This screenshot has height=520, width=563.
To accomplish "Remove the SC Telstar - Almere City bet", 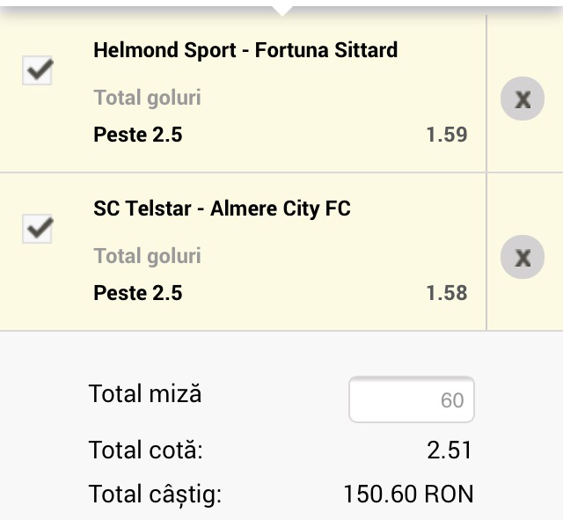I will pyautogui.click(x=523, y=257).
